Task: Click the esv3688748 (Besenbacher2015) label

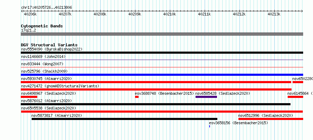Action: [165, 93]
